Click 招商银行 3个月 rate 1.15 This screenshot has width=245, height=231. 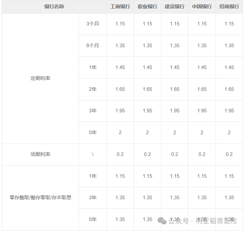(x=229, y=24)
